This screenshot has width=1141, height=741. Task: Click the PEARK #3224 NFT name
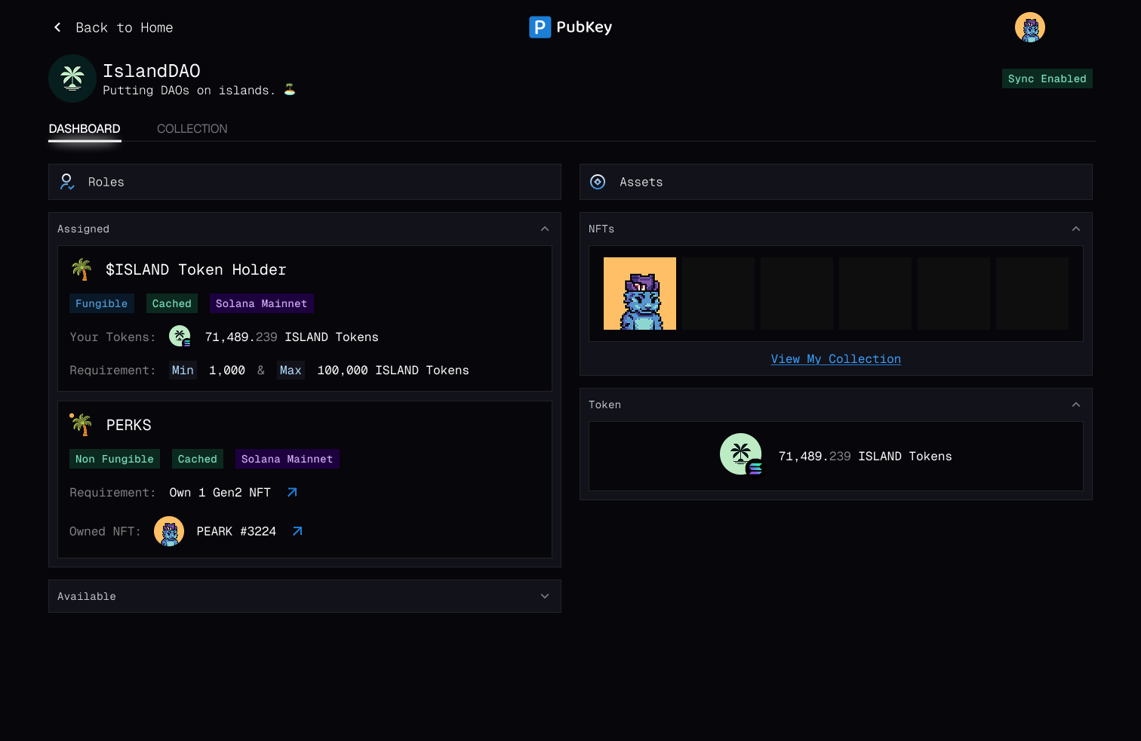[x=236, y=531]
